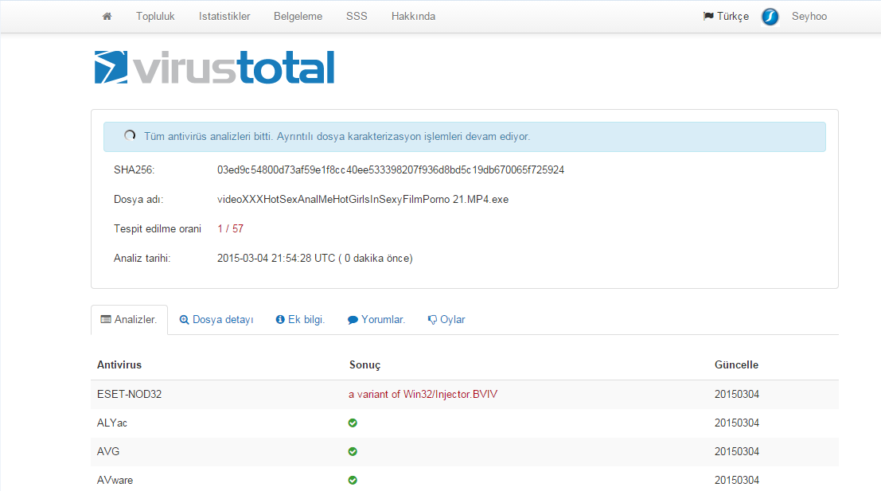The height and width of the screenshot is (491, 881).
Task: Click the ALYac row name
Action: (111, 423)
